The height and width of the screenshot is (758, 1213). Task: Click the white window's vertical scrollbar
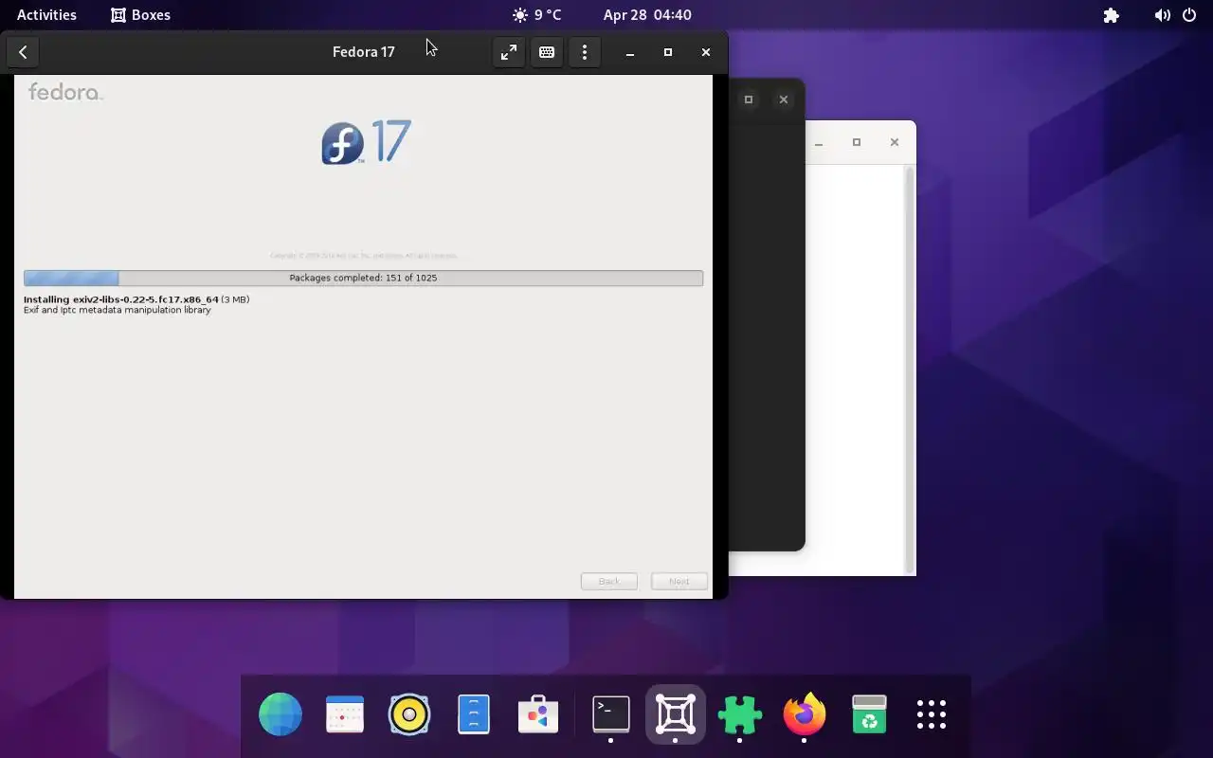[x=910, y=370]
